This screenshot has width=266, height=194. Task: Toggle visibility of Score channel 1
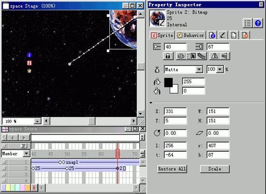click(x=4, y=162)
